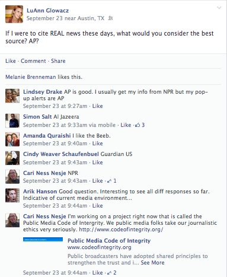Image resolution: width=227 pixels, height=277 pixels.
Task: Open LuAnn Glowacz's profile picture
Action: pyautogui.click(x=14, y=14)
